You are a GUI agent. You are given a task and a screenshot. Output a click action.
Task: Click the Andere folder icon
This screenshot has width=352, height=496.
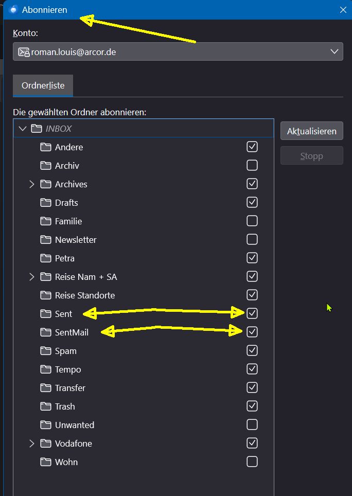[46, 147]
